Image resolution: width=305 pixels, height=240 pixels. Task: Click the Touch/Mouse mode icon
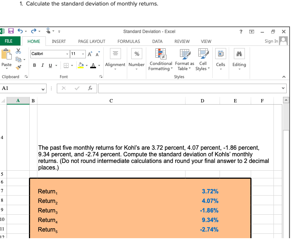[48, 31]
